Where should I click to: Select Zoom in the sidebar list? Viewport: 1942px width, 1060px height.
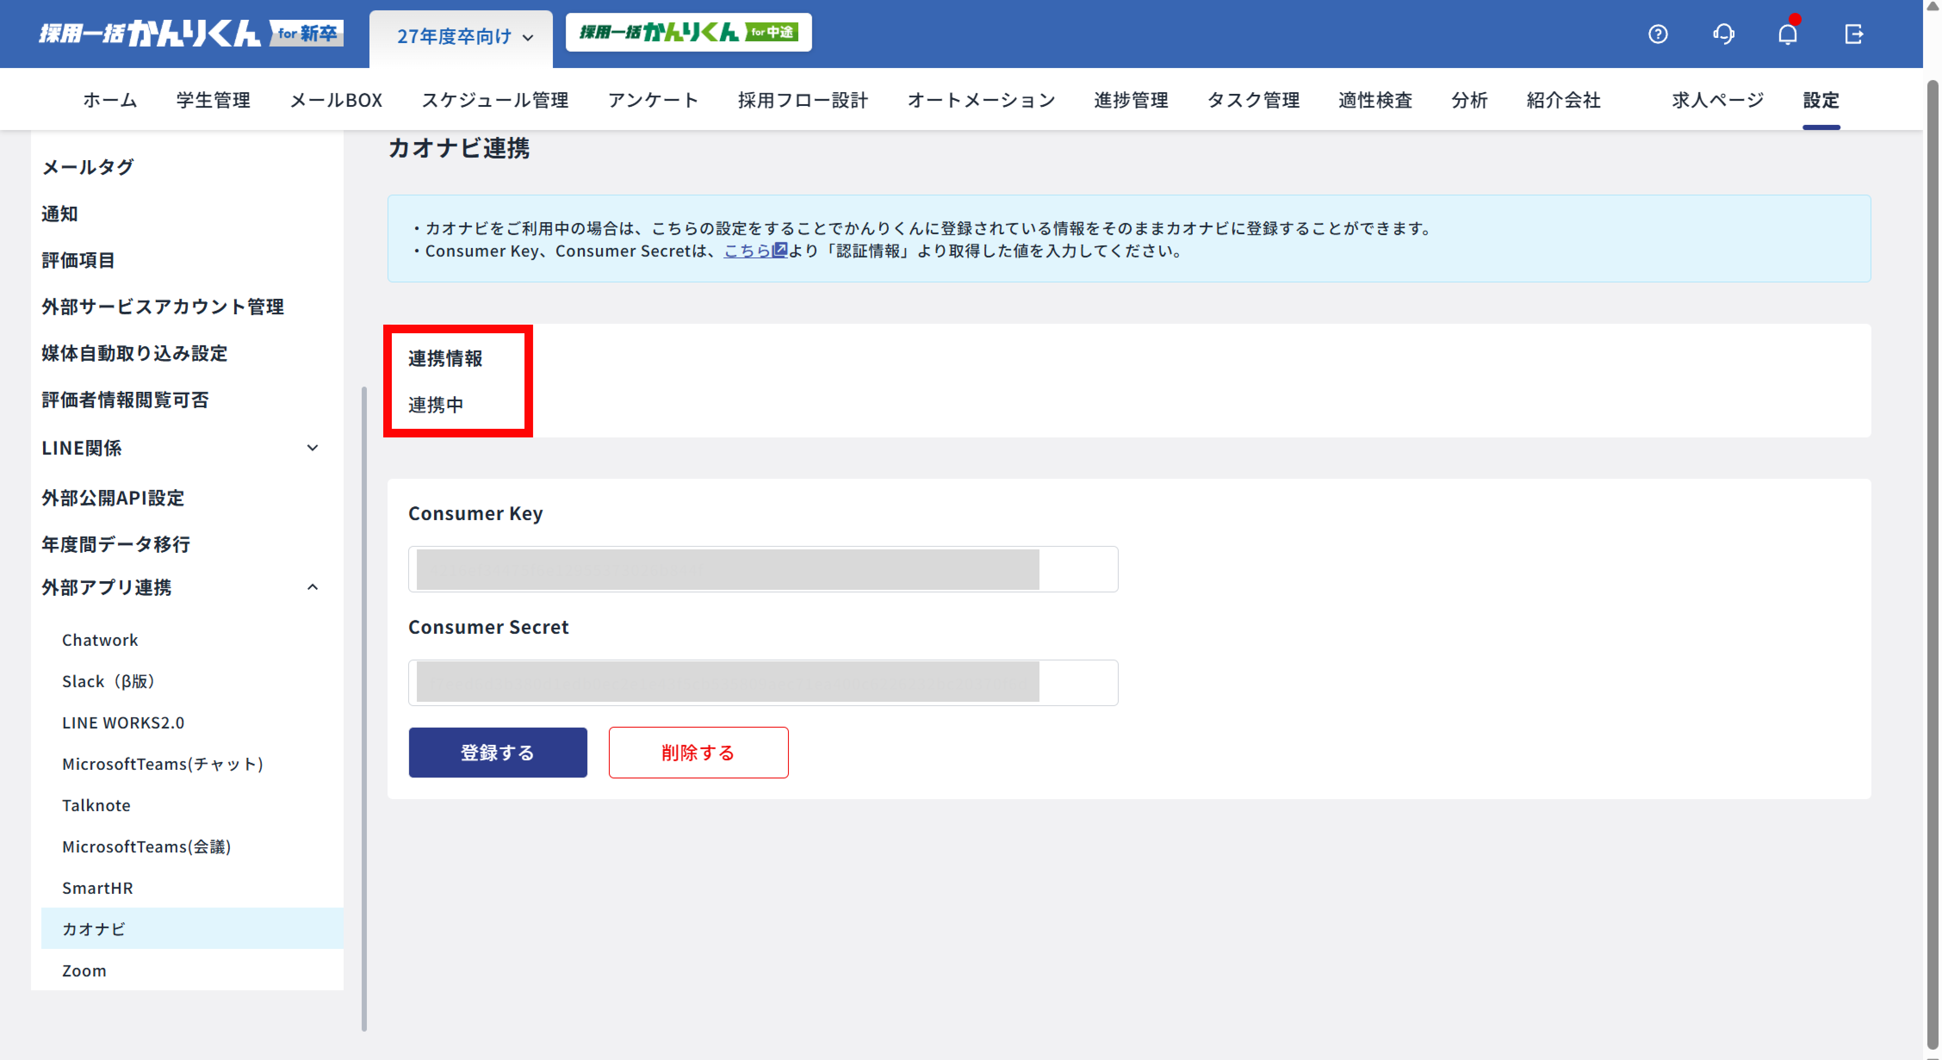click(84, 970)
